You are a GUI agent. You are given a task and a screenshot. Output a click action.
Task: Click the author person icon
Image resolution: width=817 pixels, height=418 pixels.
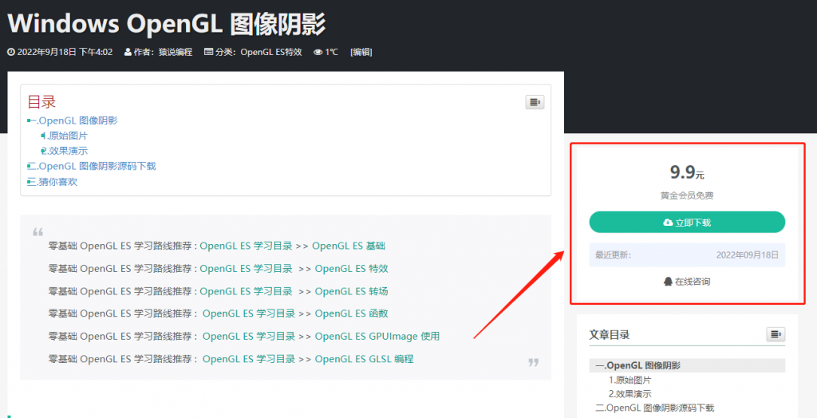[x=128, y=52]
